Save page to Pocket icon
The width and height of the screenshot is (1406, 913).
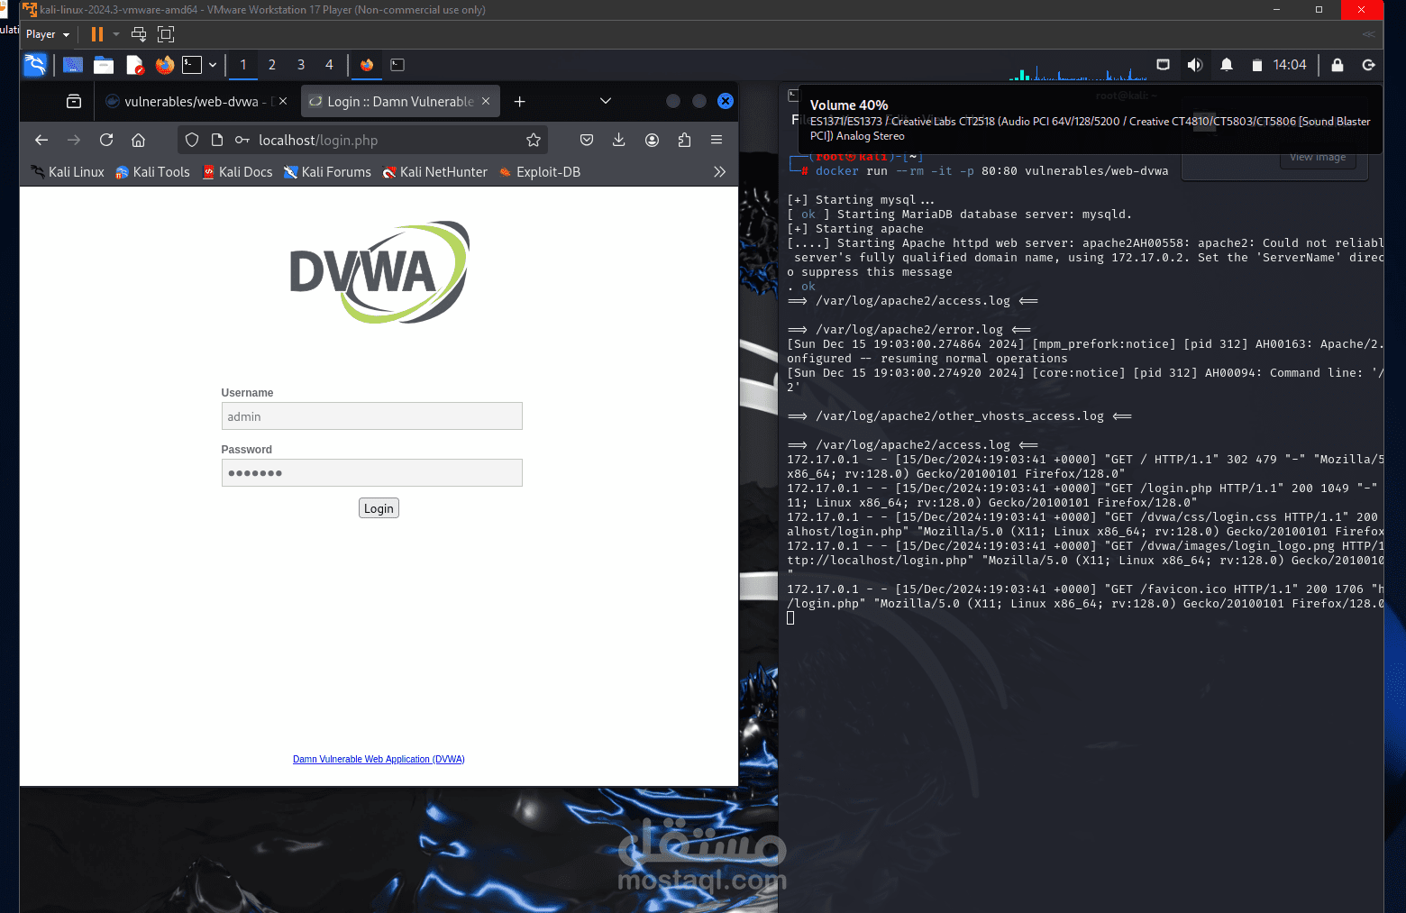click(x=587, y=140)
